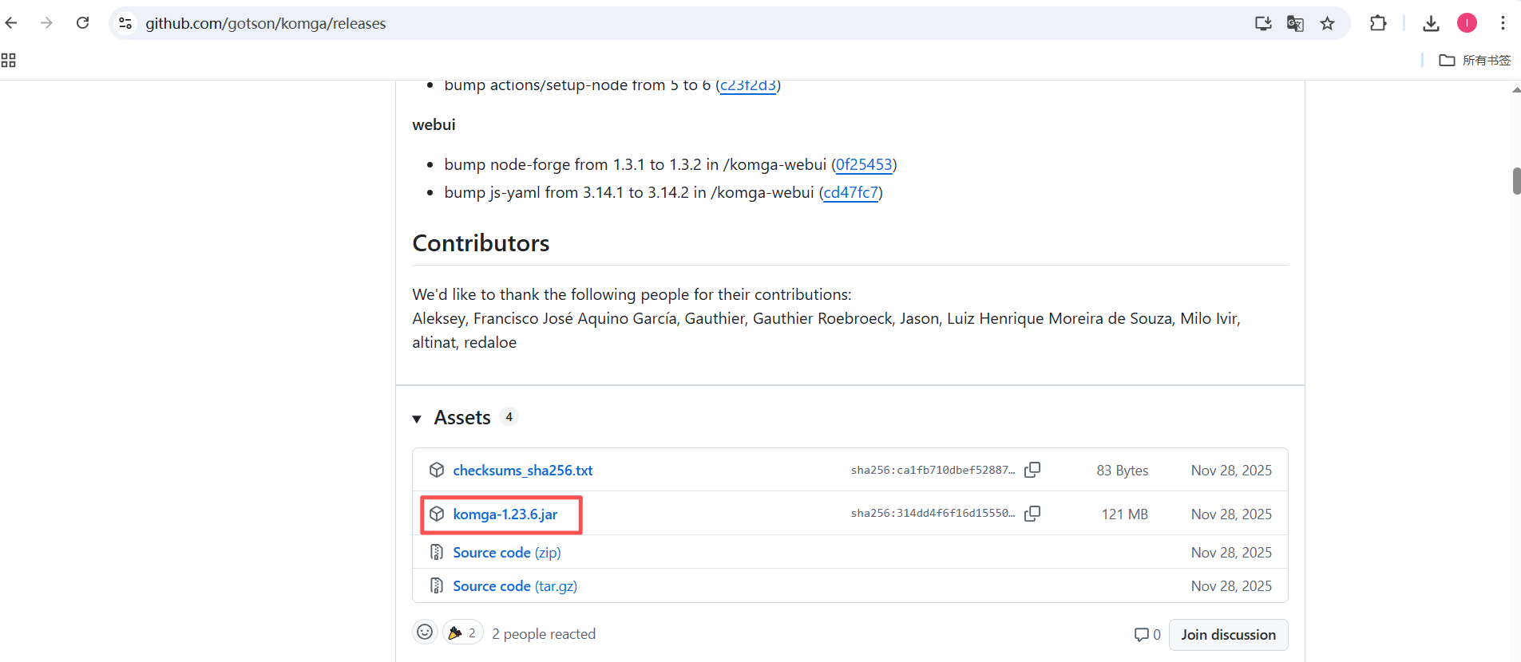This screenshot has width=1521, height=662.
Task: Click the 'webui' section label
Action: [x=434, y=124]
